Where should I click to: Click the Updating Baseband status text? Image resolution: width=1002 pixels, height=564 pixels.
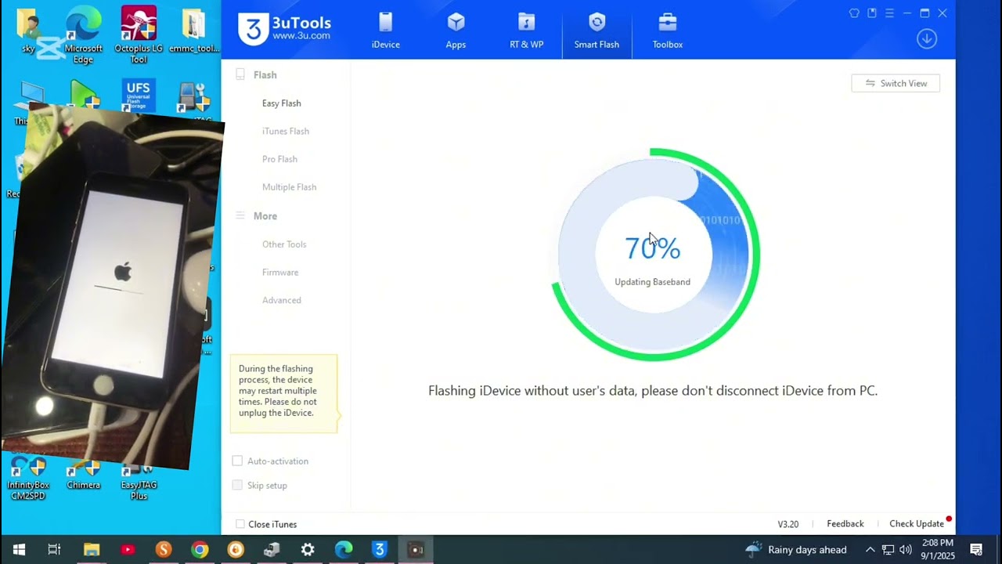pos(652,282)
